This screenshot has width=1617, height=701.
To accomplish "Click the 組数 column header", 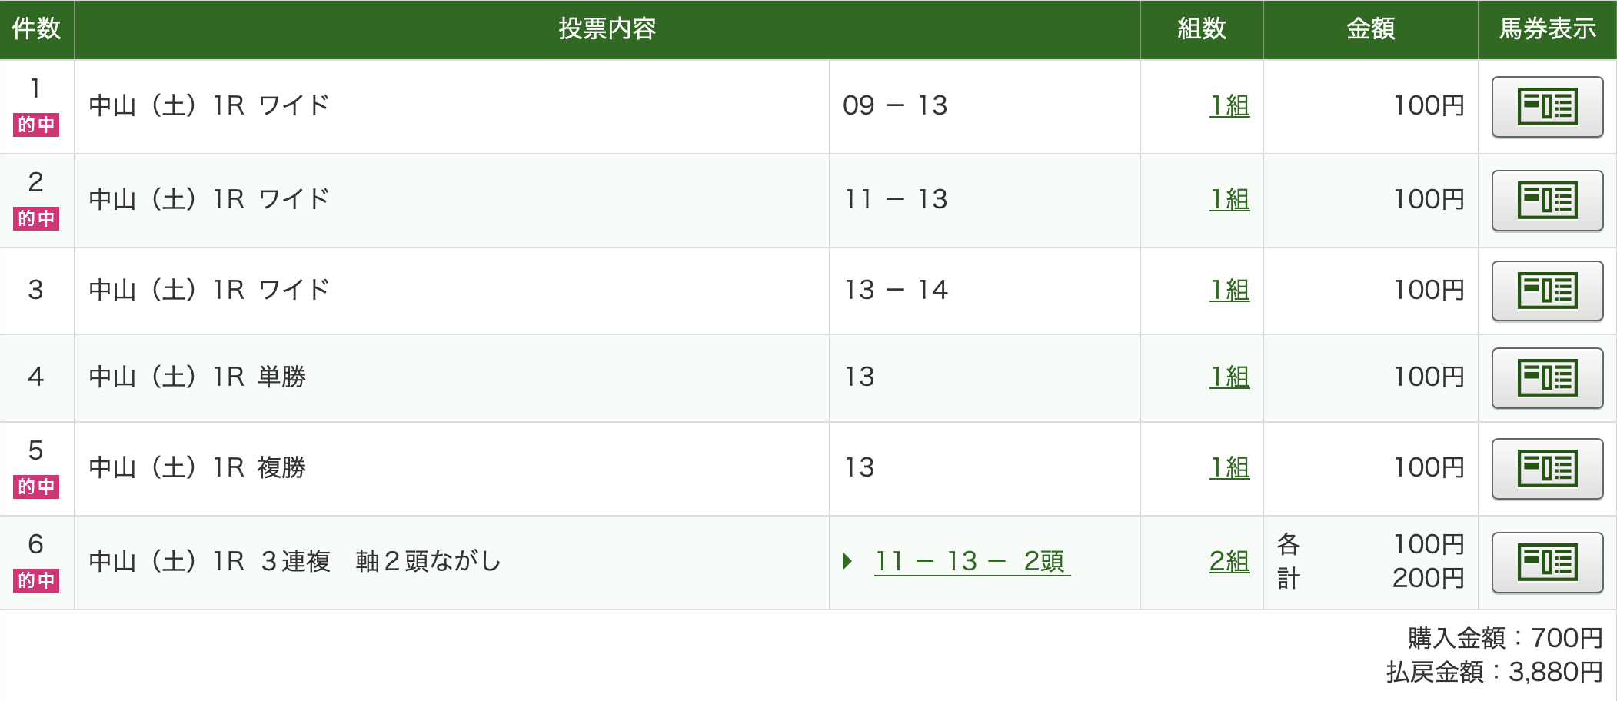I will click(1201, 29).
